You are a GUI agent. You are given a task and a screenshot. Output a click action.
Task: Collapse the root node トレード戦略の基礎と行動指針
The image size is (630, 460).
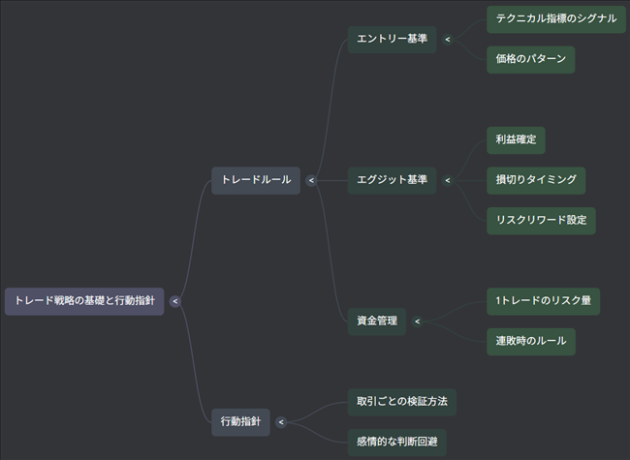point(174,301)
